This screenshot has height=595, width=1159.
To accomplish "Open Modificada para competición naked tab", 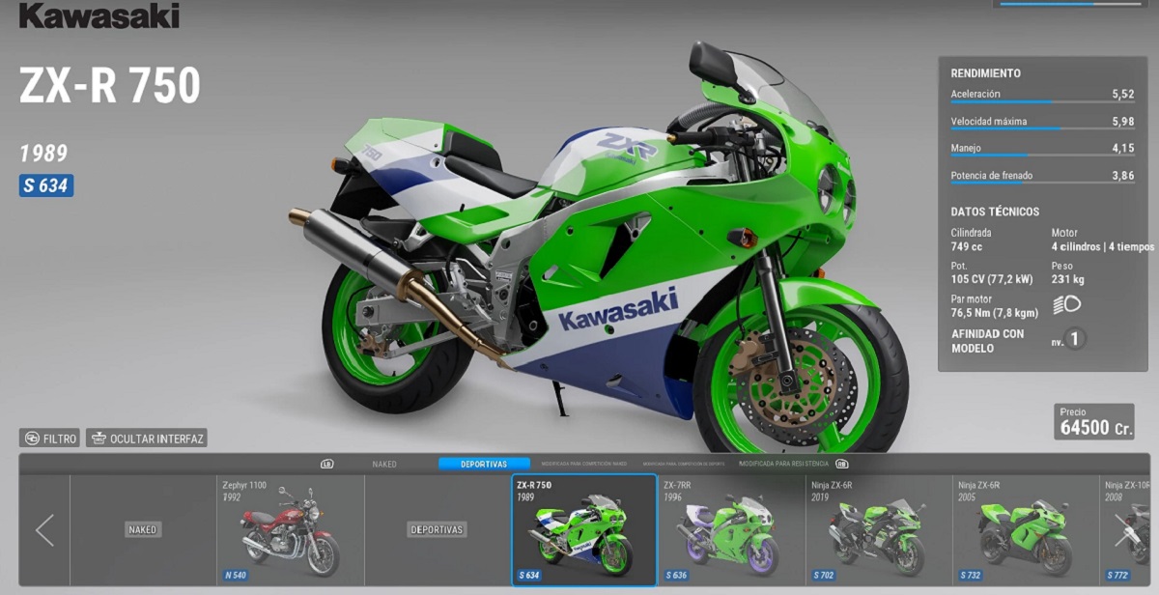I will click(584, 464).
